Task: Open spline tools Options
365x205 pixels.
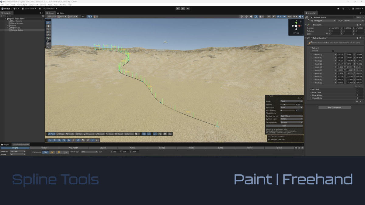Action: coord(129,134)
